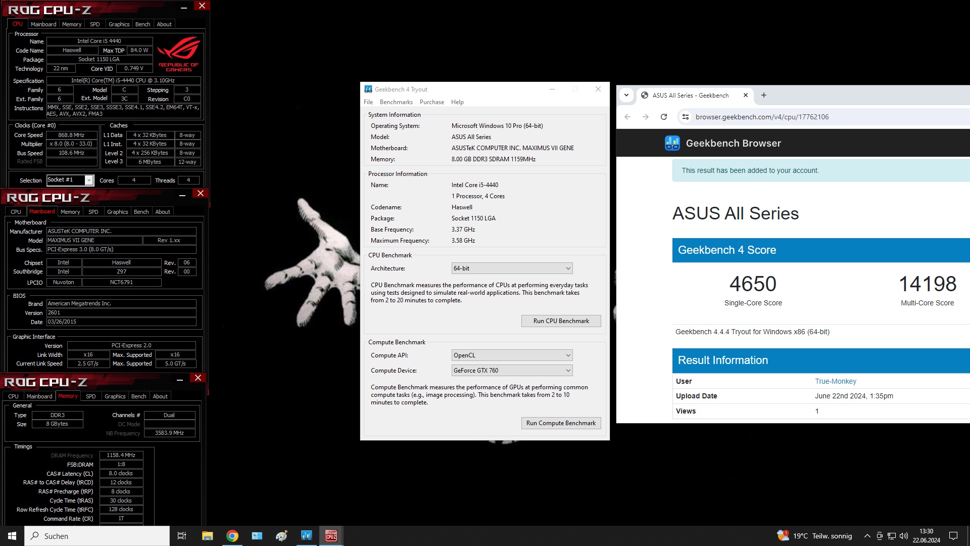Open Compute Device GeForce GTX 760 dropdown

[x=512, y=371]
